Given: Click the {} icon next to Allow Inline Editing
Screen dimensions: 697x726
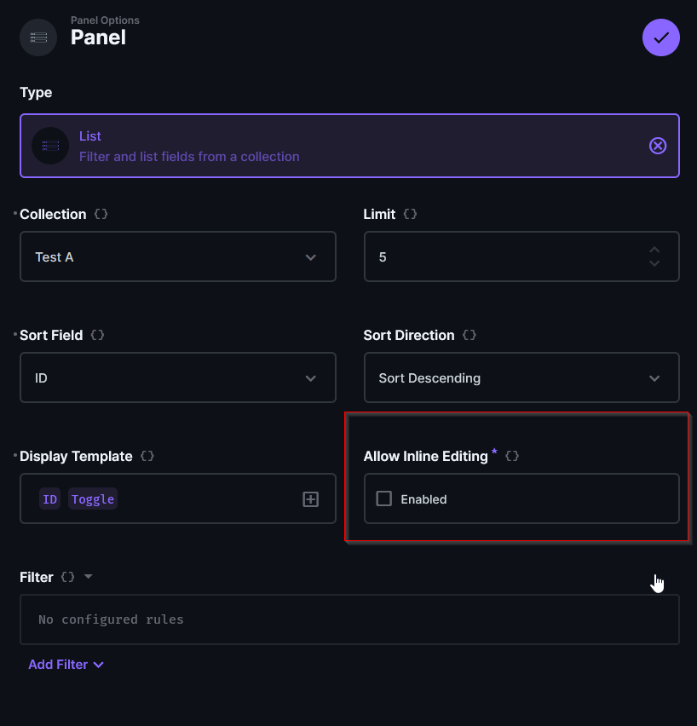Looking at the screenshot, I should (511, 456).
